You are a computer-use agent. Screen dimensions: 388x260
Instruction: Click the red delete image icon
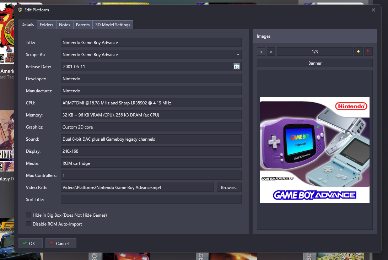tap(368, 52)
